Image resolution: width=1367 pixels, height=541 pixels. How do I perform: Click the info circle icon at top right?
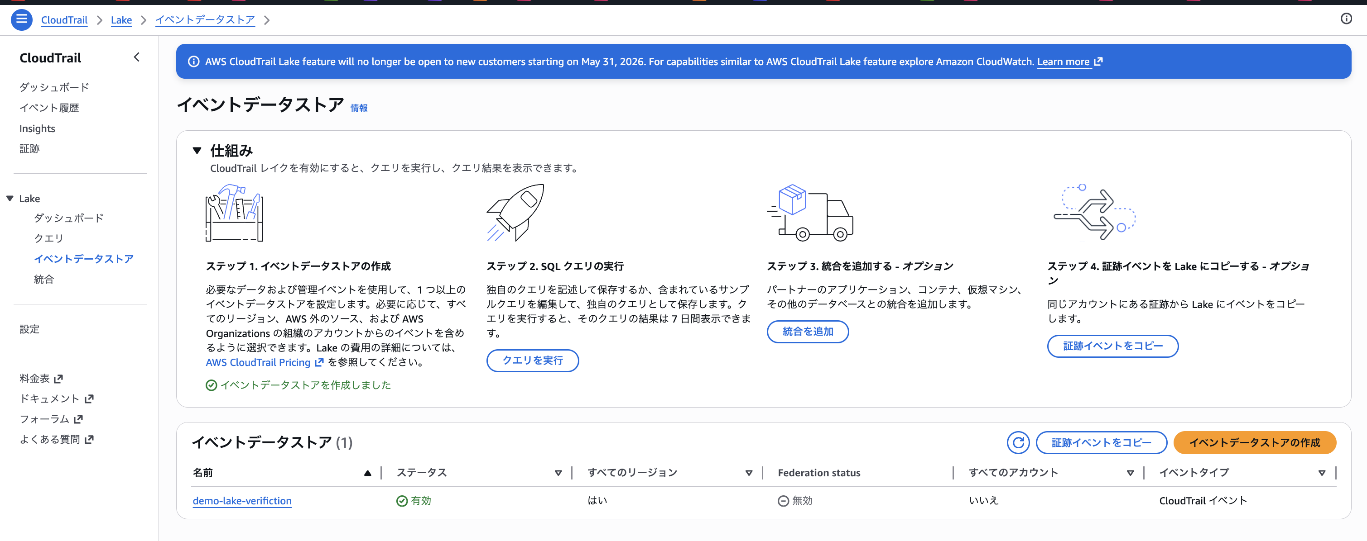1346,19
